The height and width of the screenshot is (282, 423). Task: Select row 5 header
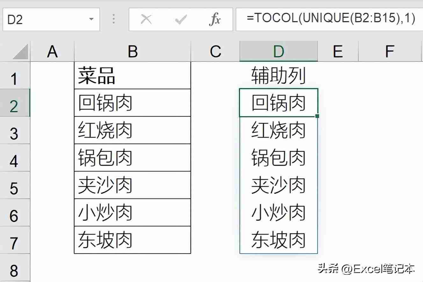15,185
